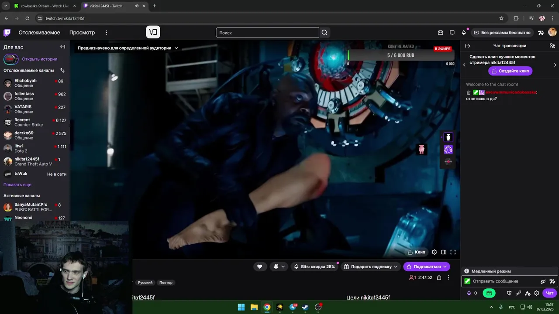Open the Twitch home logo
This screenshot has width=559, height=314.
[7, 32]
